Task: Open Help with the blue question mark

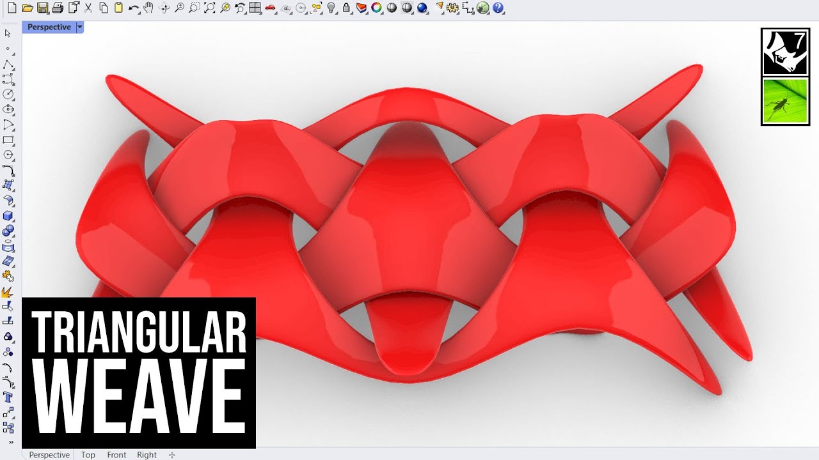Action: tap(498, 8)
